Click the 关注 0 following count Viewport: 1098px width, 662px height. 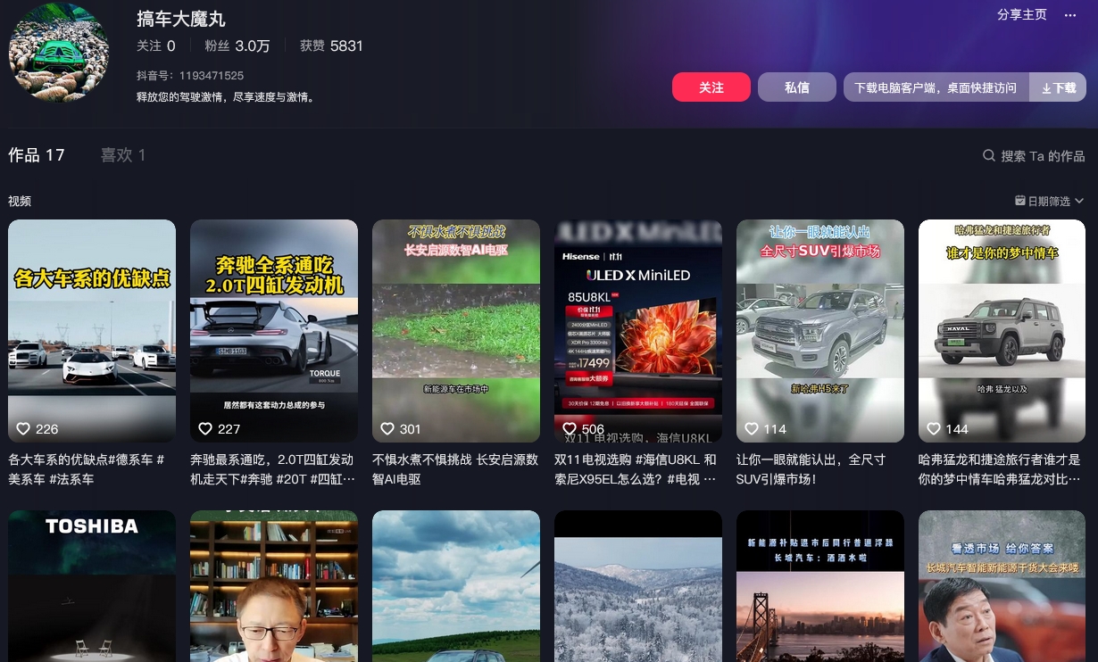click(156, 46)
